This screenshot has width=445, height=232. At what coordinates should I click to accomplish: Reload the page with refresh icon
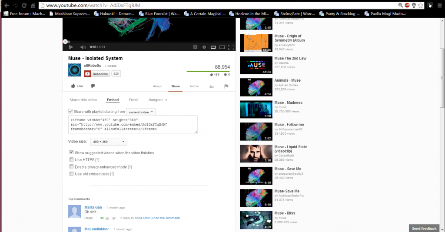(x=24, y=5)
